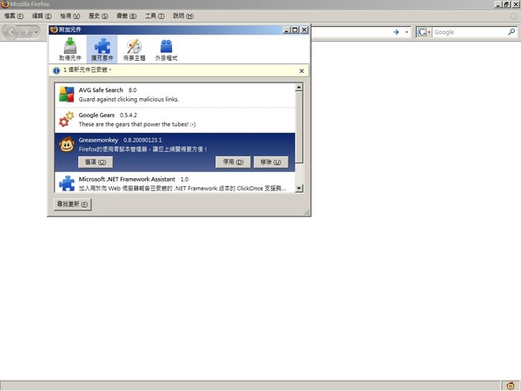This screenshot has height=391, width=521.
Task: Select the 'AVG Safe Search' extension row
Action: [175, 95]
